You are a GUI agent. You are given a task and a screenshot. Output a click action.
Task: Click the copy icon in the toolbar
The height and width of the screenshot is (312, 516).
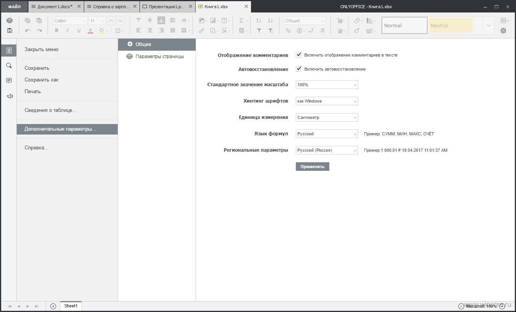pos(28,21)
